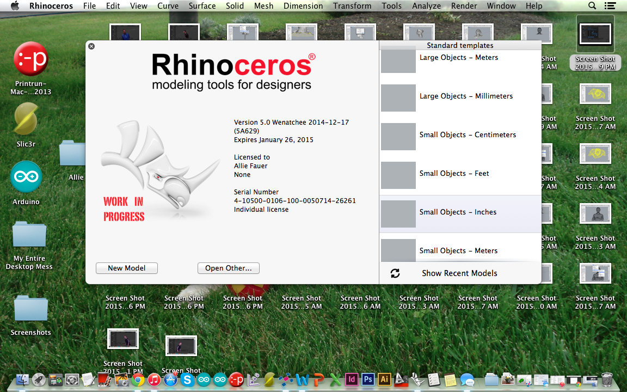
Task: Open the Apple menu
Action: point(15,5)
